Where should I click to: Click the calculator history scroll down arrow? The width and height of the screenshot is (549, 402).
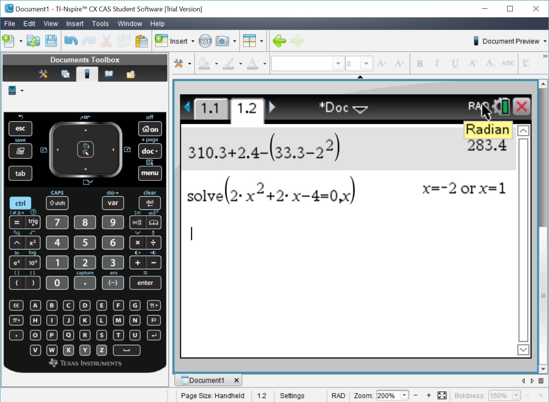(523, 350)
